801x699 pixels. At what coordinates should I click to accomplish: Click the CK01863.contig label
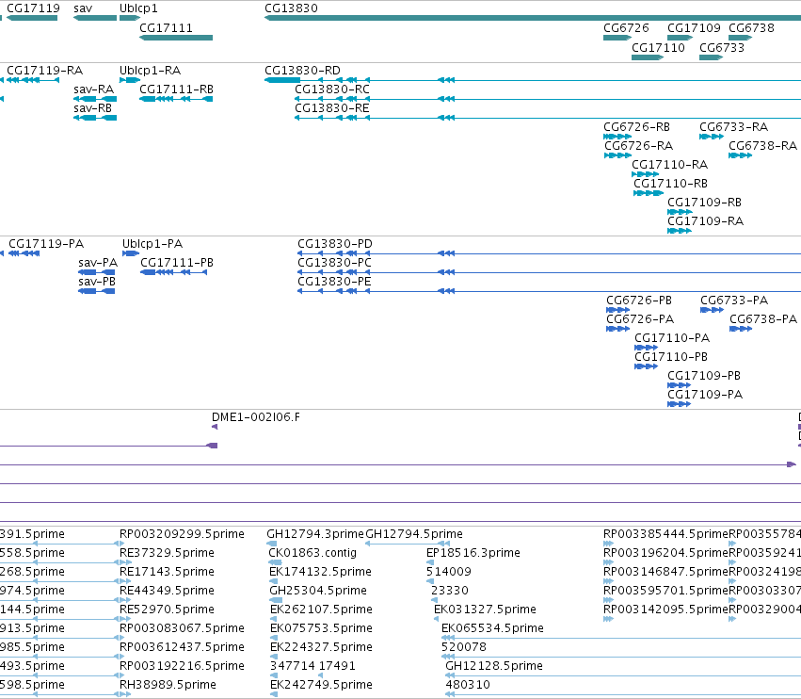point(312,553)
